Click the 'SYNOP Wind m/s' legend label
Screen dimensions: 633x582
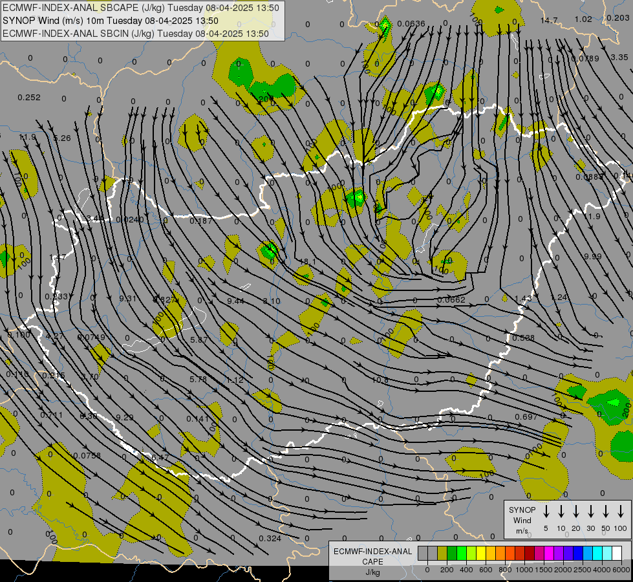[x=522, y=520]
